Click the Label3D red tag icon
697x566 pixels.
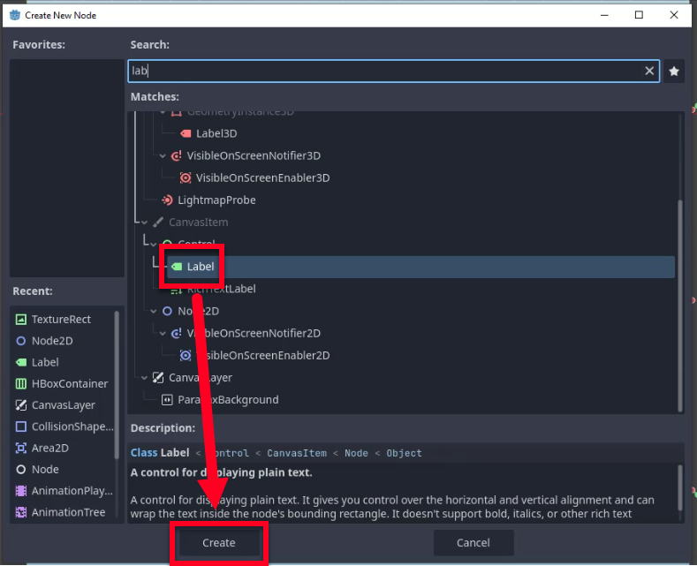click(x=186, y=133)
